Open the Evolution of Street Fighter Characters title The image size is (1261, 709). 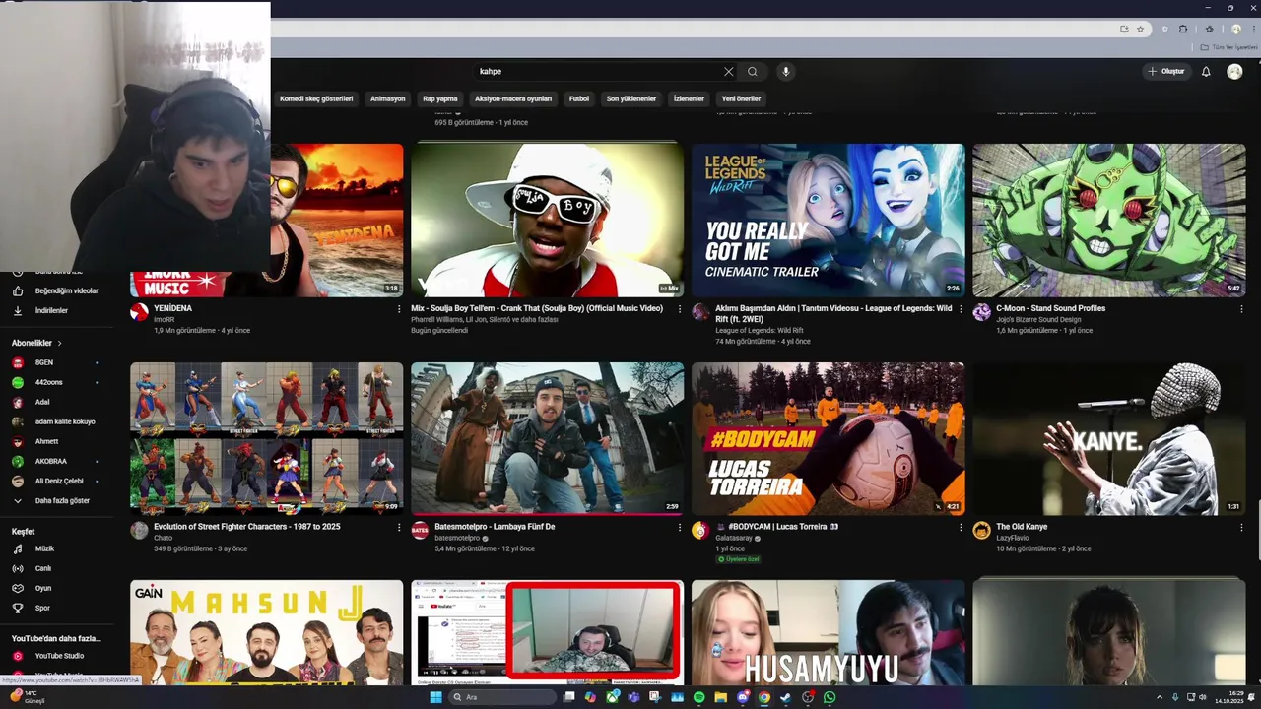247,527
